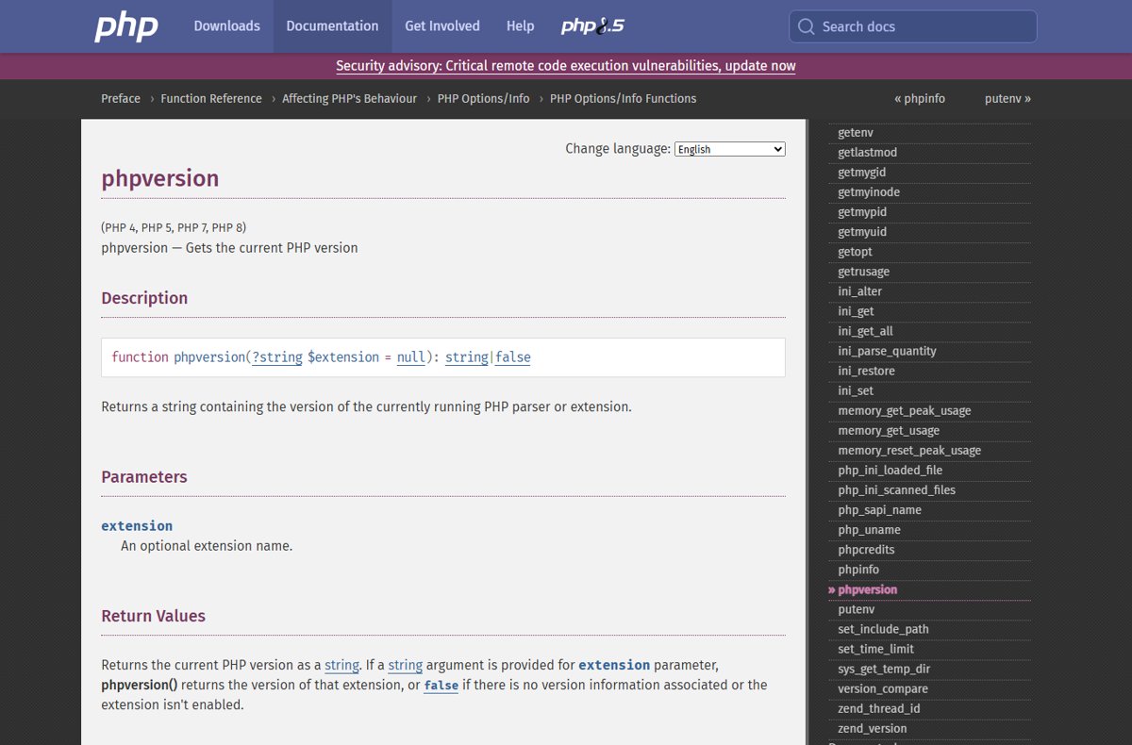
Task: Open the Downloads menu item
Action: [x=226, y=26]
